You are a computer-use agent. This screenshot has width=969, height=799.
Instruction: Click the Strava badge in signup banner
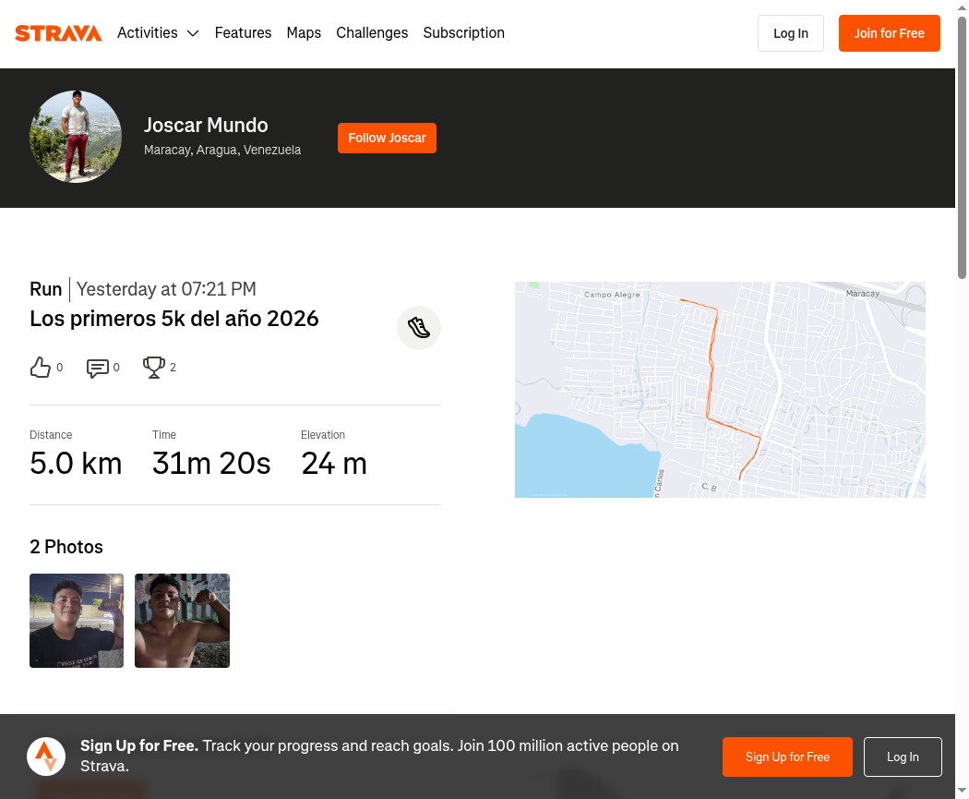[46, 757]
